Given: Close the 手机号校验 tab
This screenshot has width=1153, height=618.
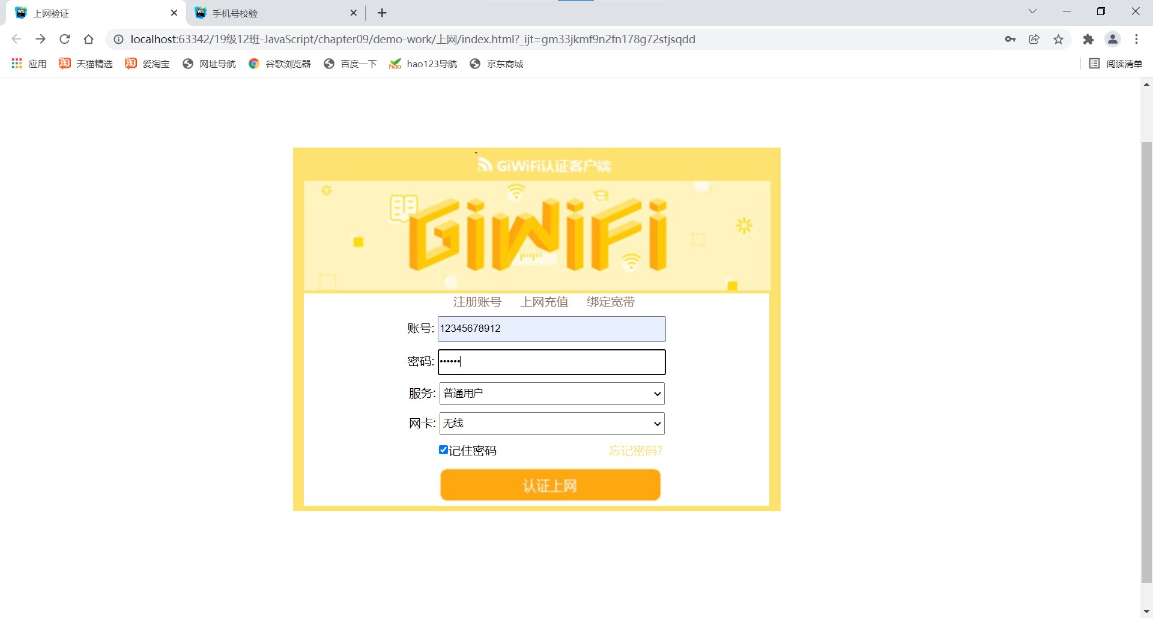Looking at the screenshot, I should (x=354, y=13).
